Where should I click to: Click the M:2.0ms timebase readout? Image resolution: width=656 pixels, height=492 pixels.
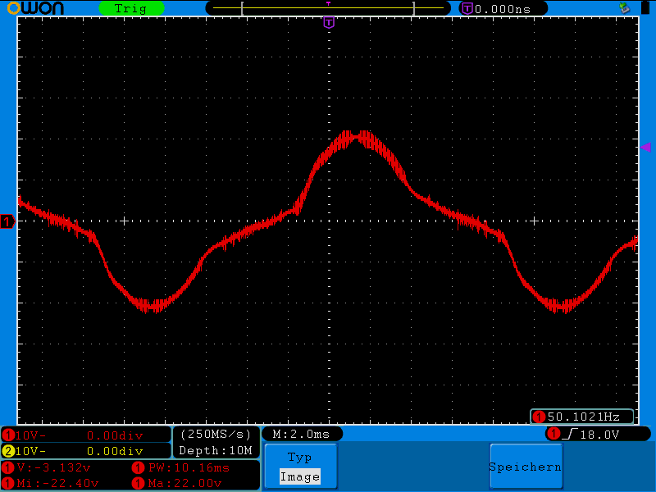point(301,435)
